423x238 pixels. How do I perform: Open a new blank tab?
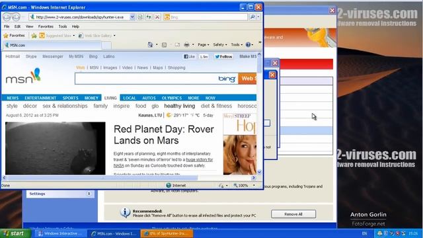106,46
